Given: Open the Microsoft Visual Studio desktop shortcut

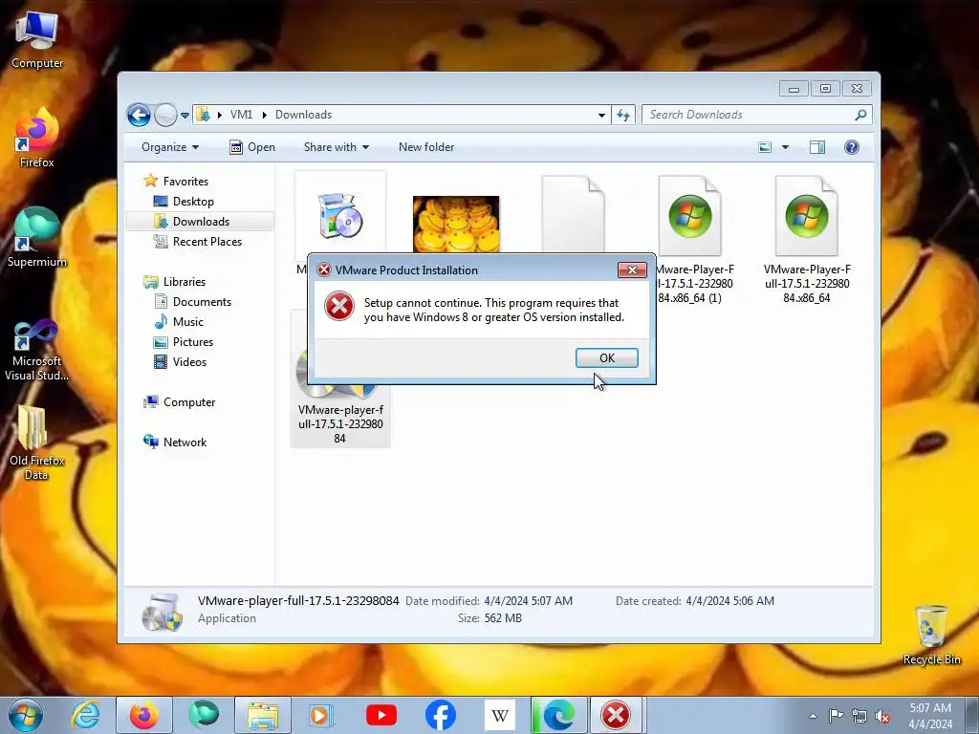Looking at the screenshot, I should tap(37, 350).
